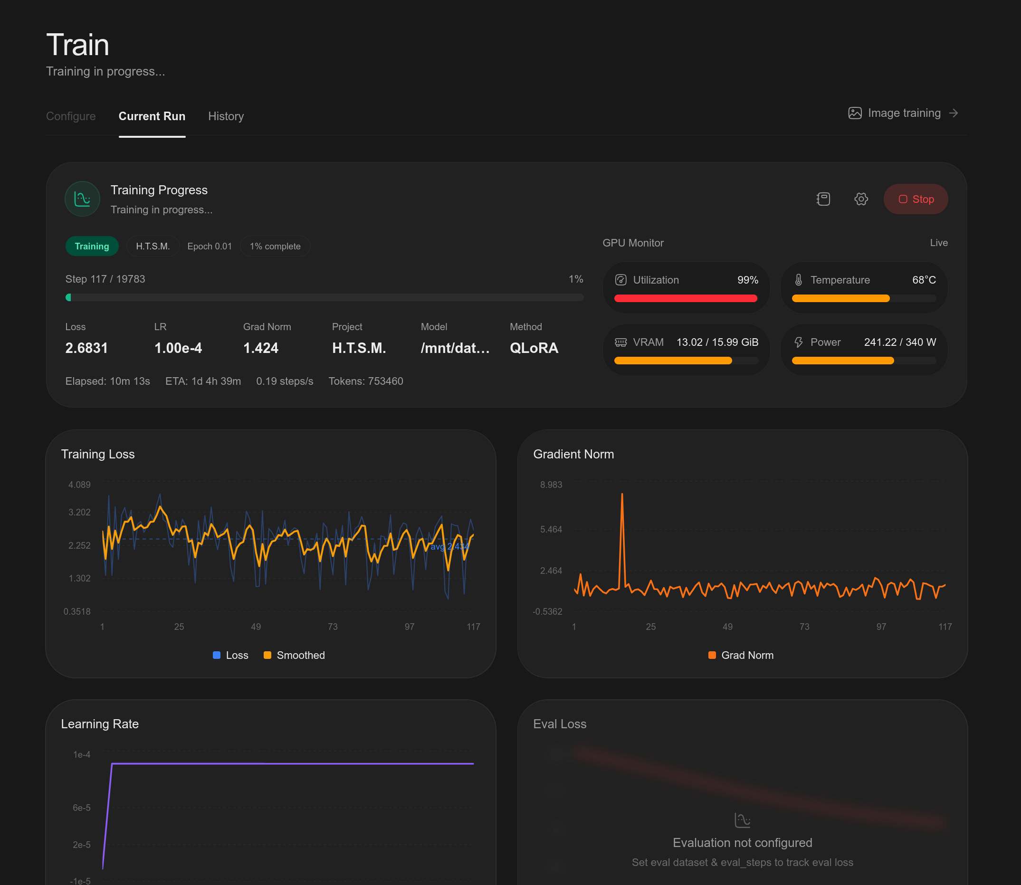The height and width of the screenshot is (885, 1021).
Task: Click the Image training picture icon
Action: 855,113
